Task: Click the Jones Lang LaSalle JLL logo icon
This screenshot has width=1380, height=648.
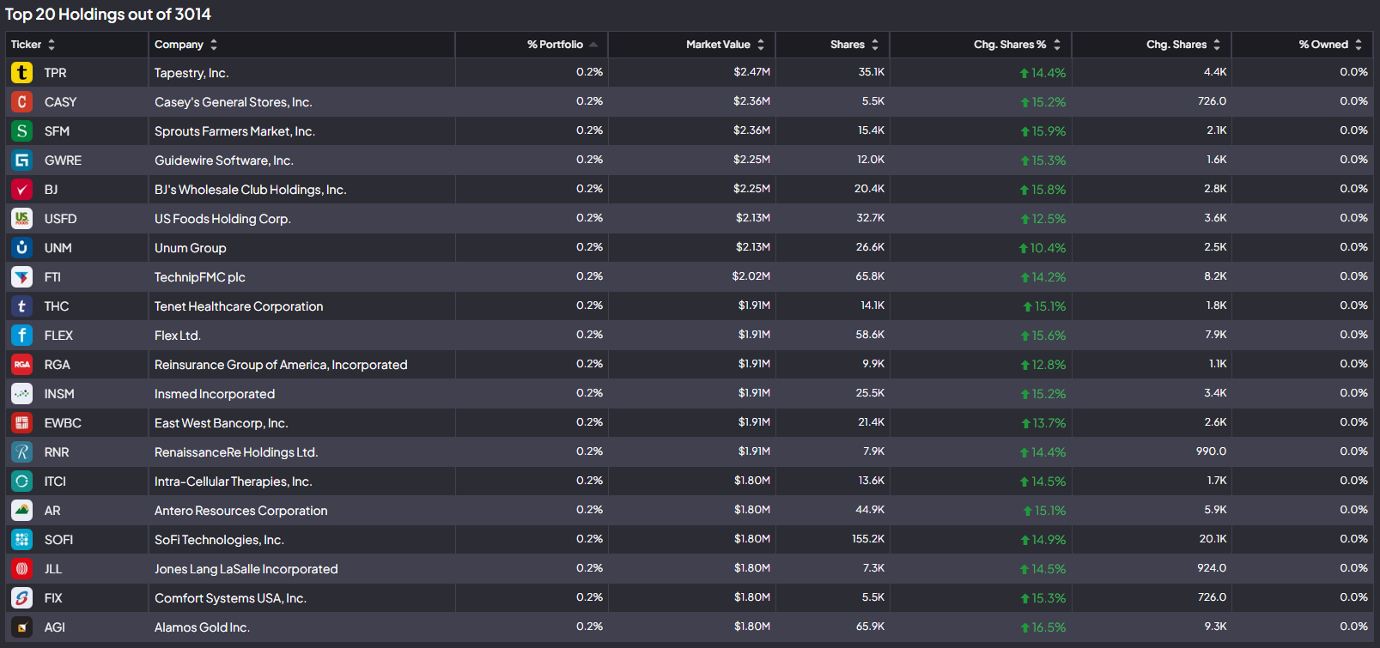Action: point(21,569)
